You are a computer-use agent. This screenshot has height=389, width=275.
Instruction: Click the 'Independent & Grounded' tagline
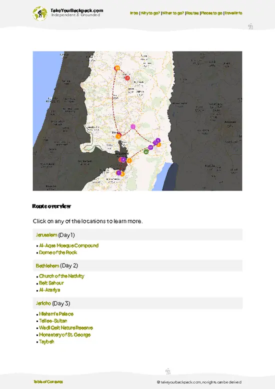pyautogui.click(x=75, y=15)
